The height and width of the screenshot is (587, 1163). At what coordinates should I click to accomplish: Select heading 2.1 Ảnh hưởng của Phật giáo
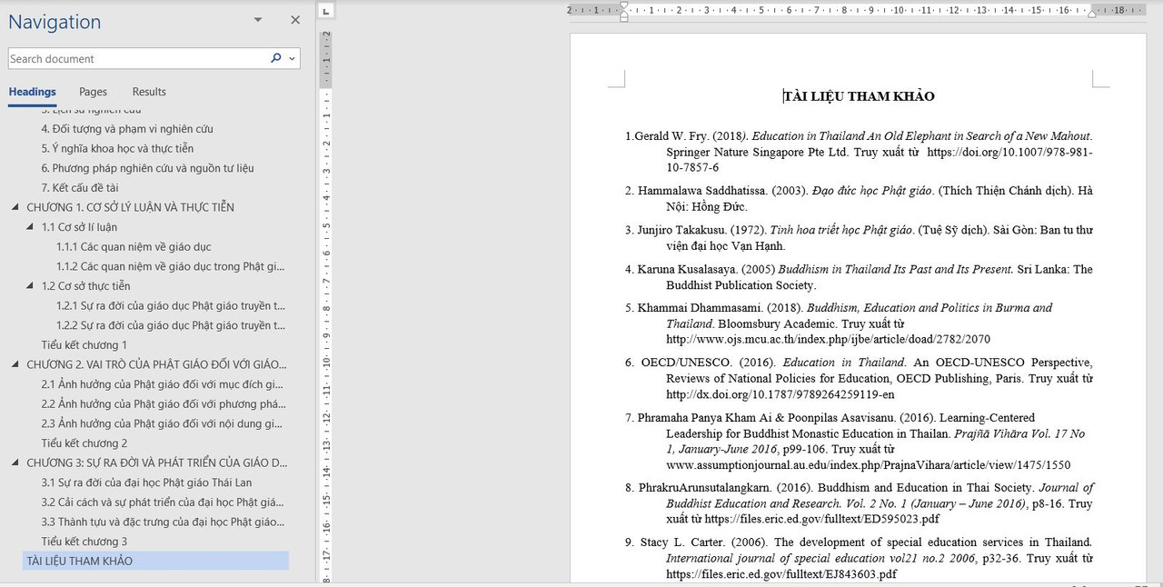point(163,384)
